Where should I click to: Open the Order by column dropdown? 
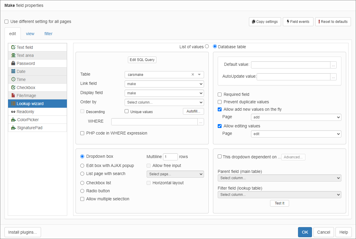pos(164,102)
